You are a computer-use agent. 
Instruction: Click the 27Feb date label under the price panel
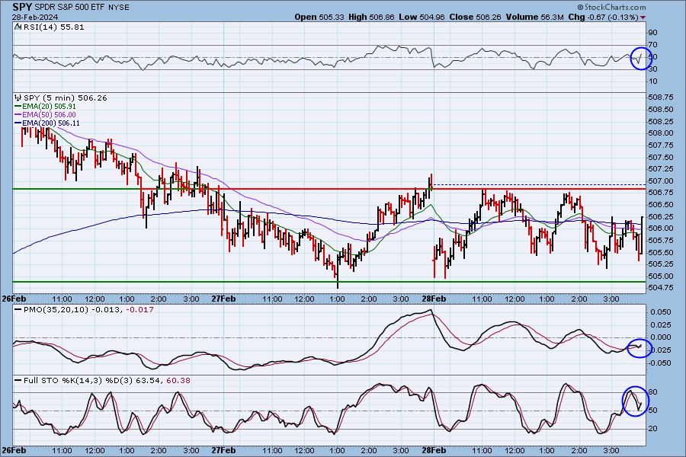(223, 299)
